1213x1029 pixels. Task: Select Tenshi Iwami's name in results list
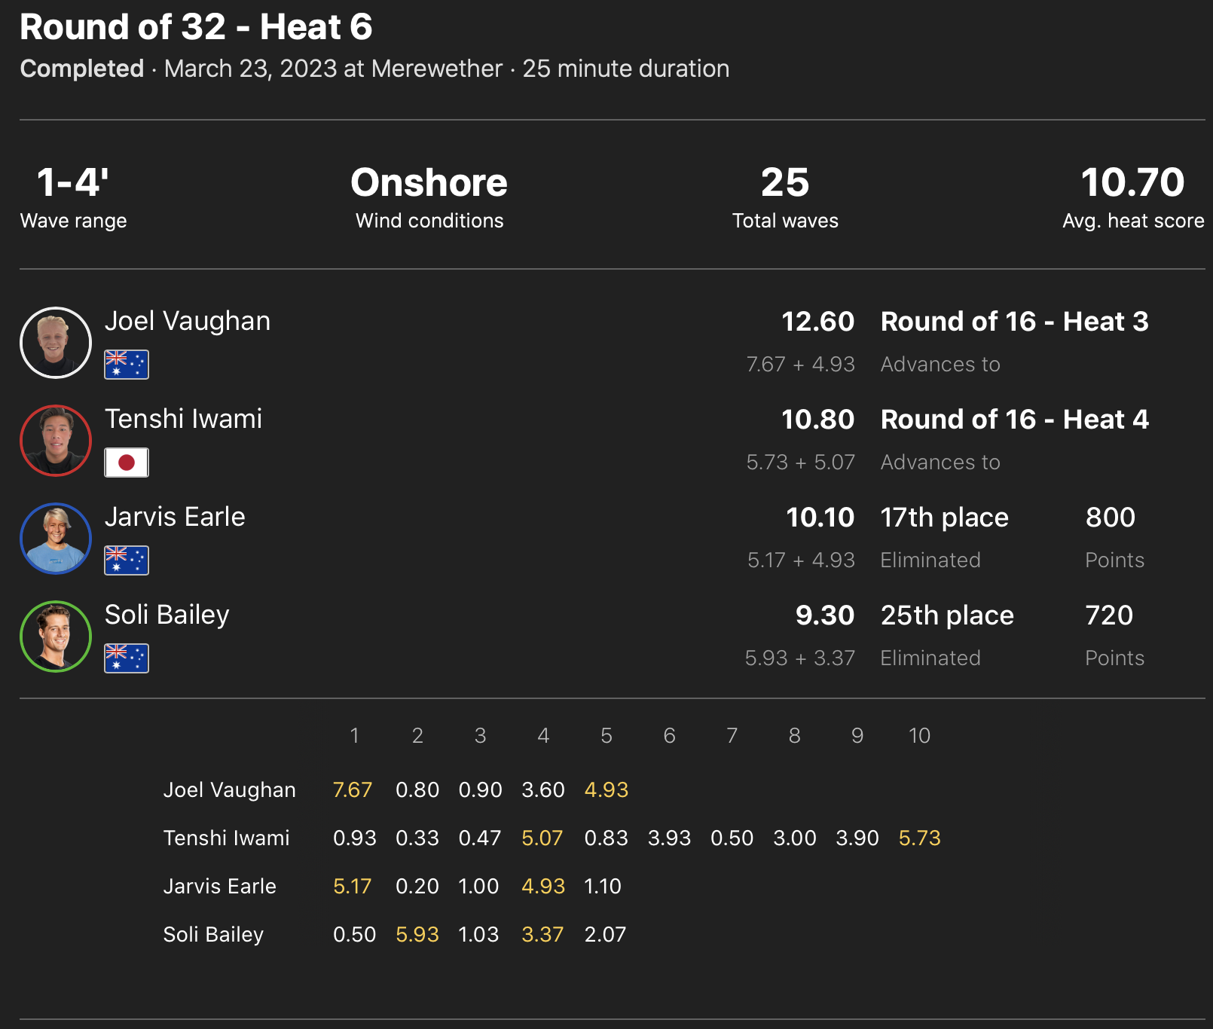click(x=184, y=420)
